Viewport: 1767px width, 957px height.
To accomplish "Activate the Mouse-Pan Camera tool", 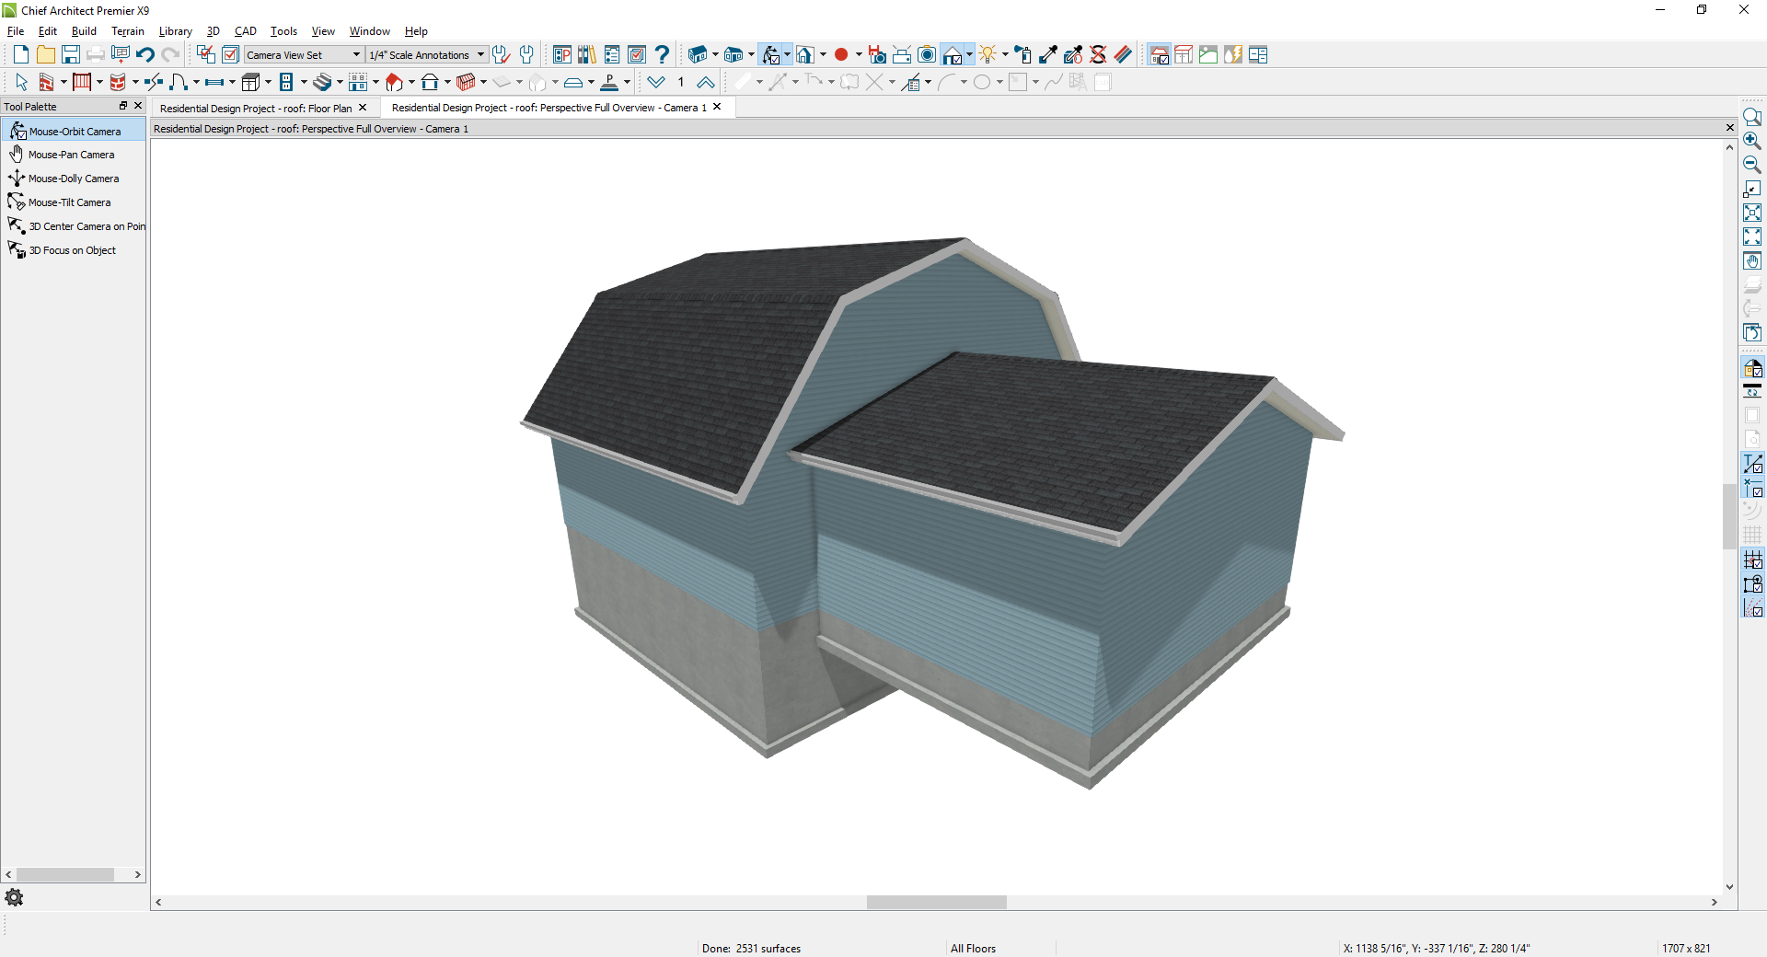I will [x=70, y=154].
